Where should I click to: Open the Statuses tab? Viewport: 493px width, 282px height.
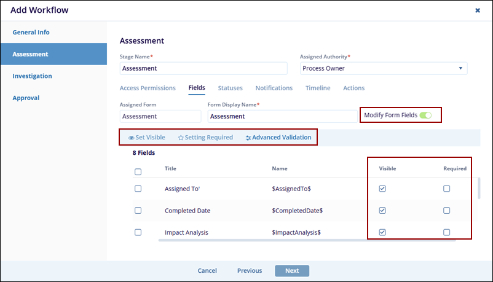point(230,88)
